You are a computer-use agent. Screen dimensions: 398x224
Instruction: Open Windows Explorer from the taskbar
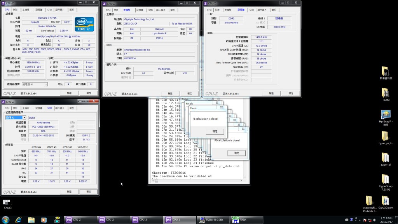pos(31,220)
